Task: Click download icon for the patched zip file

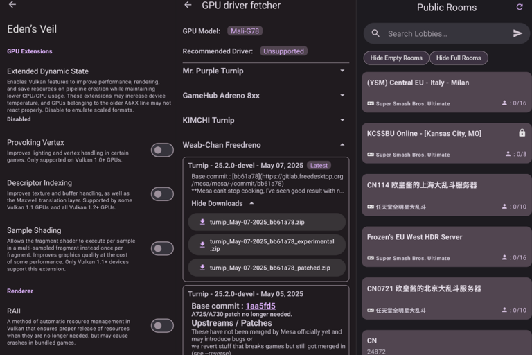Action: (x=202, y=268)
